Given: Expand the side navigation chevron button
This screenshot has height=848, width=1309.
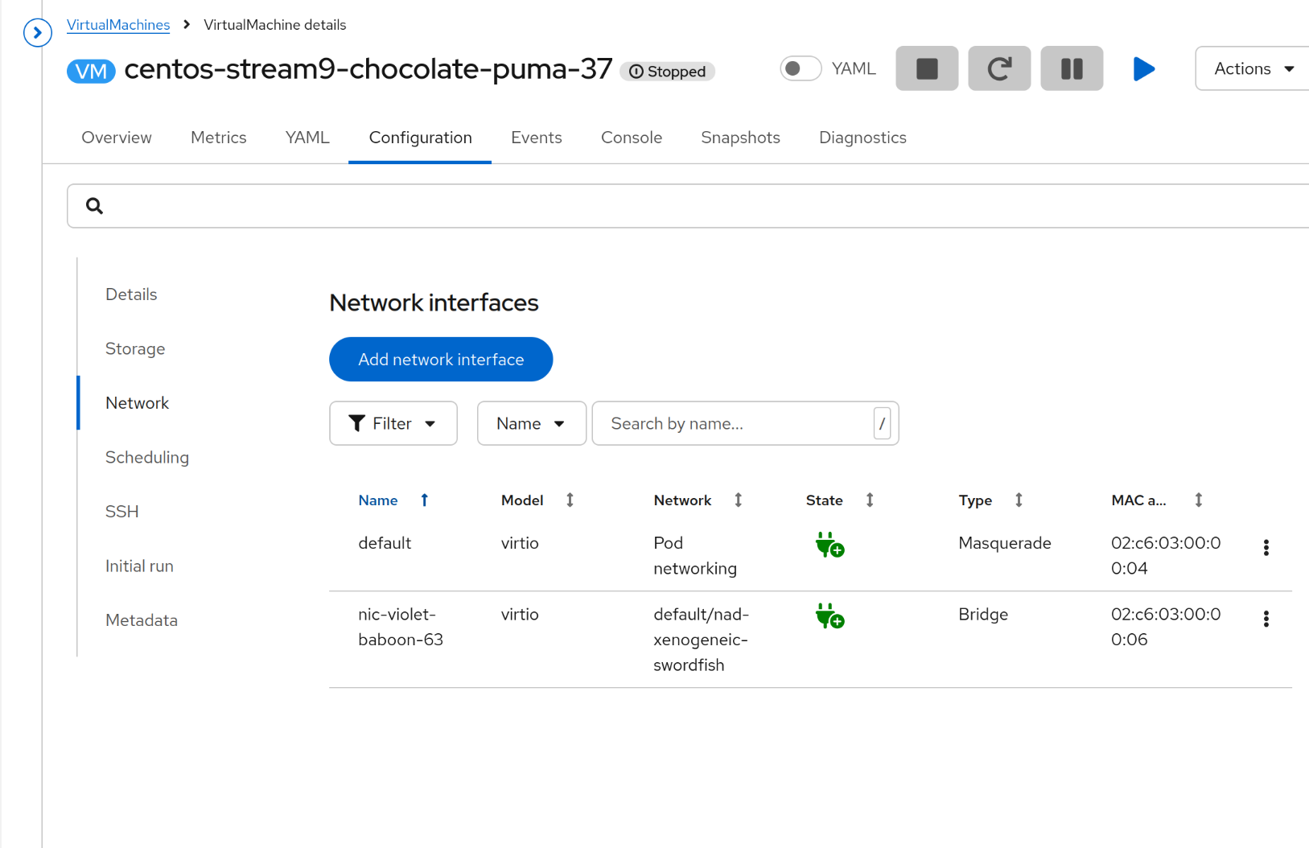Looking at the screenshot, I should 38,33.
